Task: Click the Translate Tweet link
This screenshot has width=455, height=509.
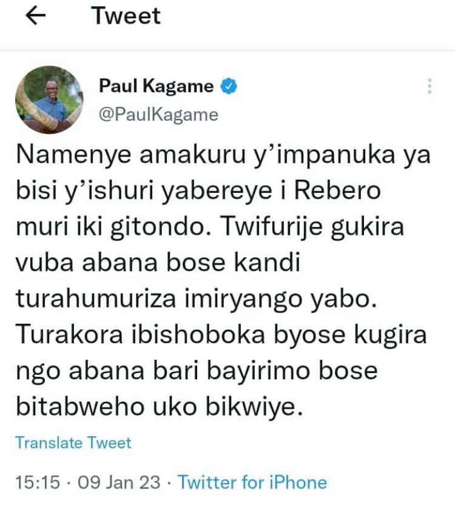Action: click(73, 443)
